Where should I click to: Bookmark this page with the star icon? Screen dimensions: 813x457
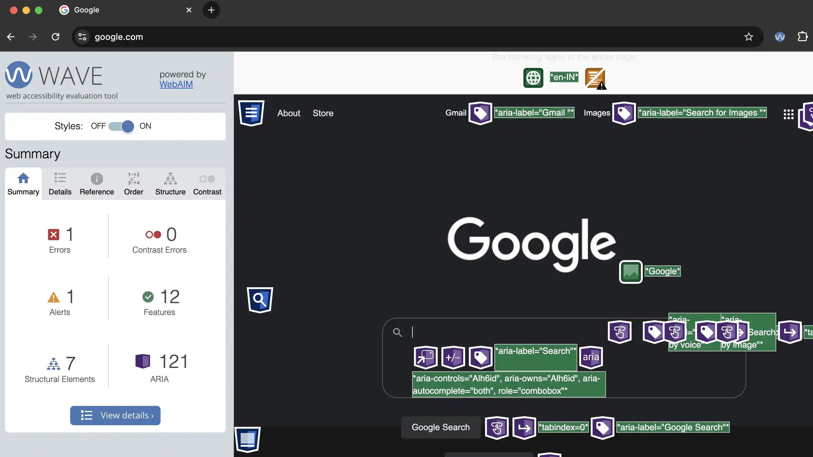coord(748,37)
